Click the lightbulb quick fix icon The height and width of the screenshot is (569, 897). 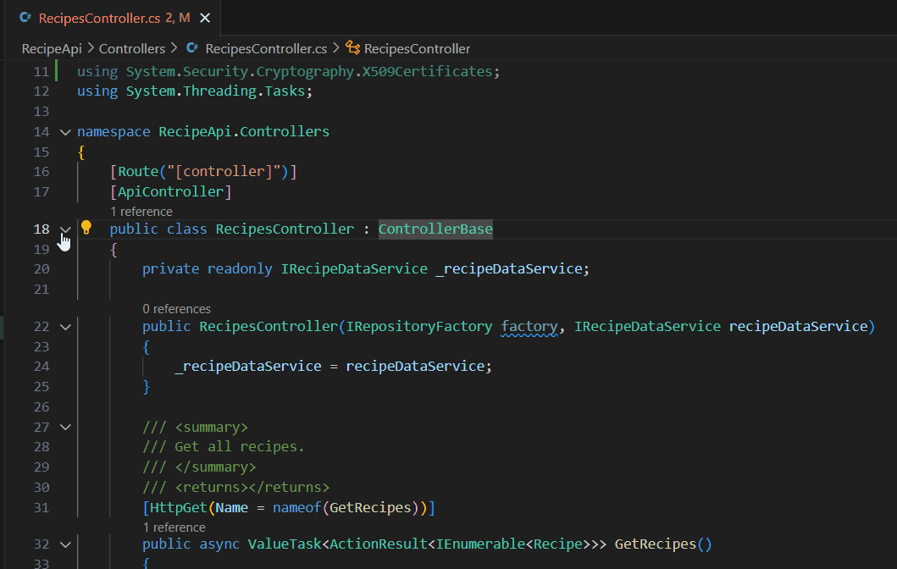pyautogui.click(x=86, y=227)
